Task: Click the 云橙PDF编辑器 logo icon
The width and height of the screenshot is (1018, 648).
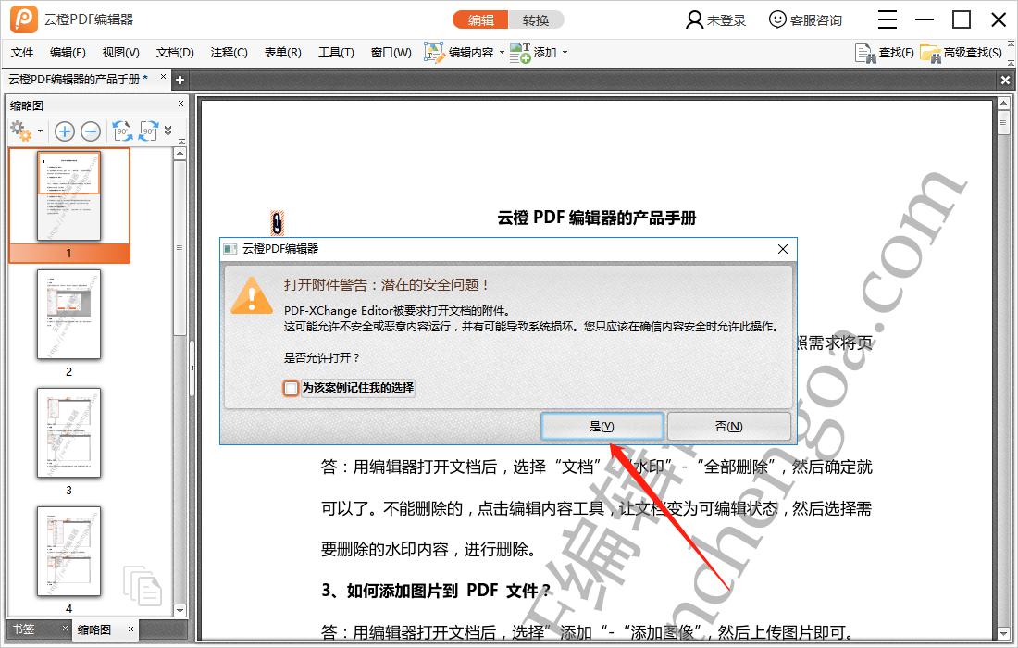Action: click(23, 19)
